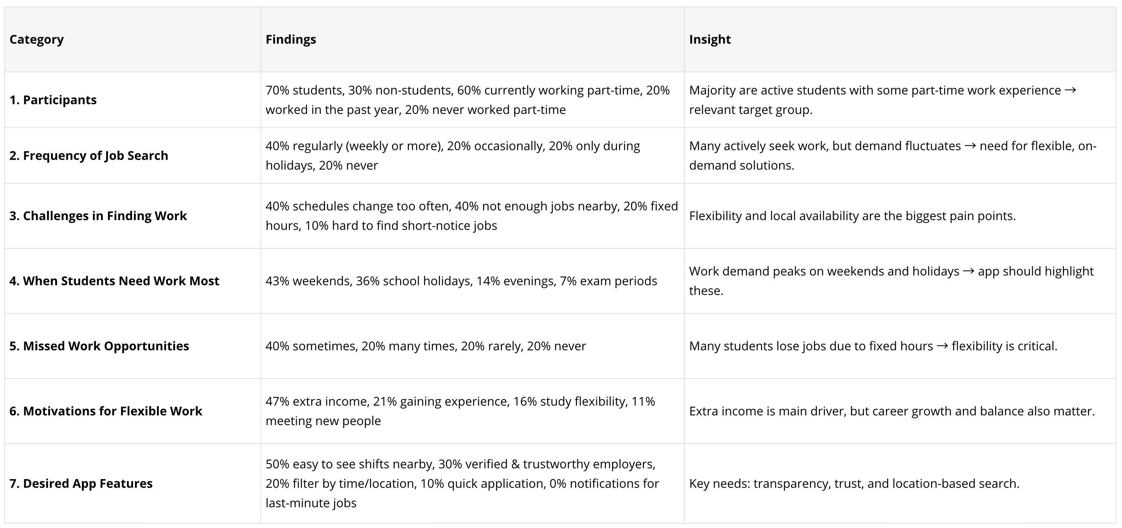Click findings about '40% regularly (weekly or more)'
The height and width of the screenshot is (528, 1122).
click(x=453, y=155)
